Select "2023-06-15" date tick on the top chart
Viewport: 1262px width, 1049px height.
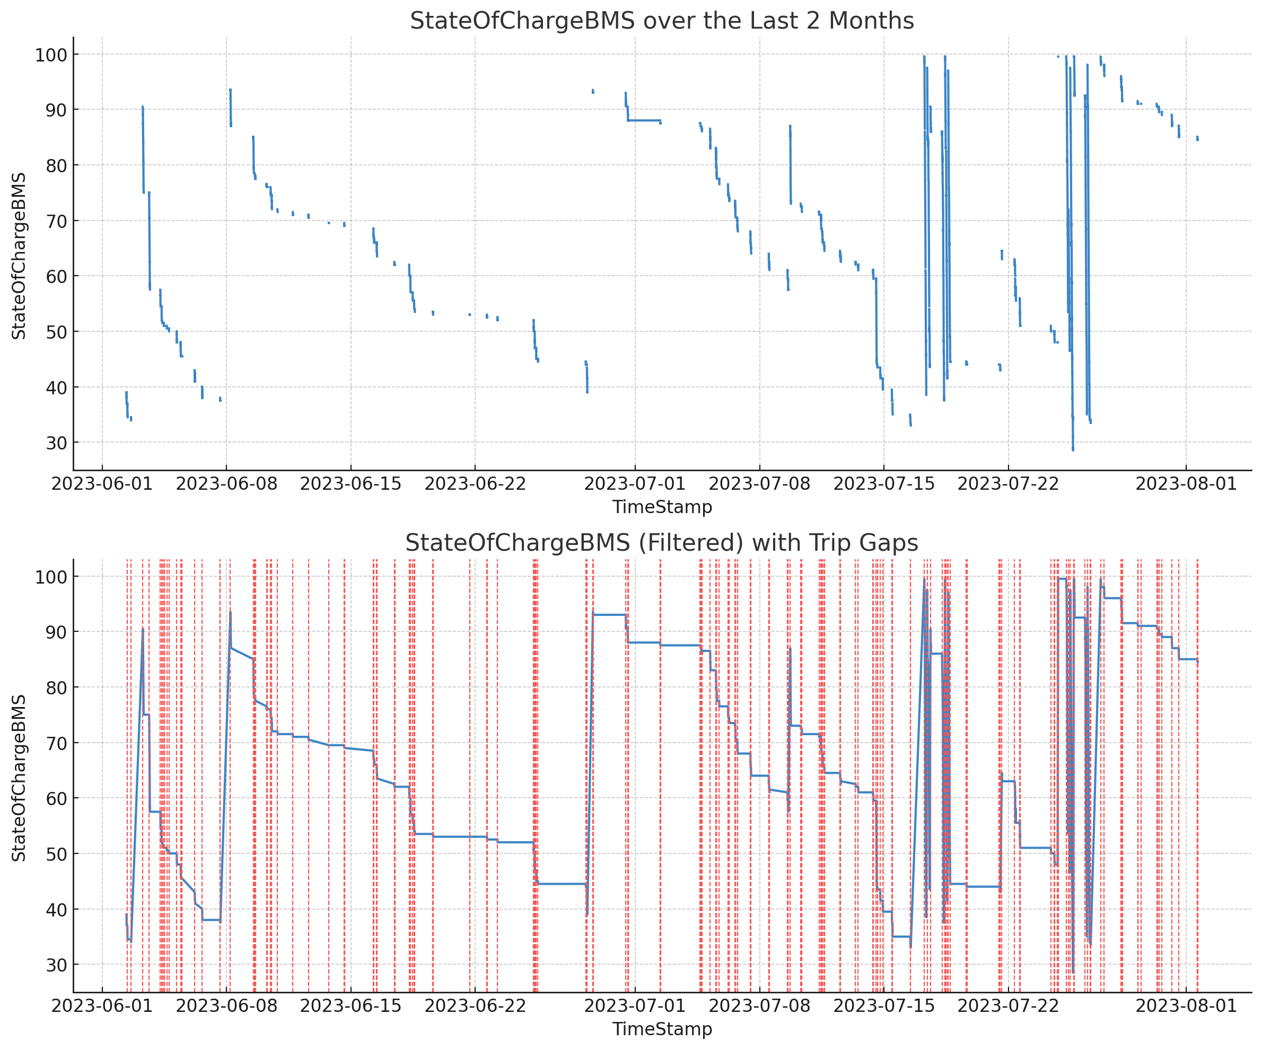(x=351, y=483)
